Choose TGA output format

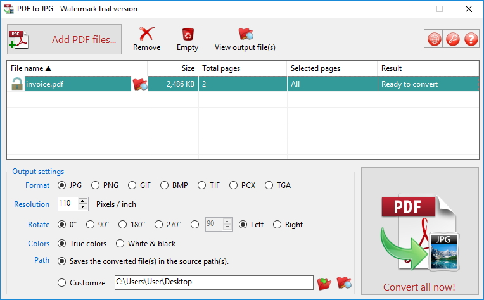click(x=269, y=185)
